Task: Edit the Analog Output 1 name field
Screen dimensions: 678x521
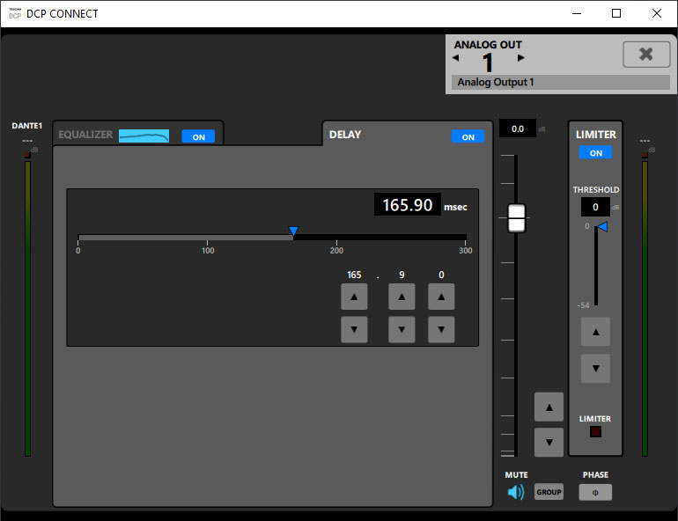Action: pyautogui.click(x=560, y=82)
